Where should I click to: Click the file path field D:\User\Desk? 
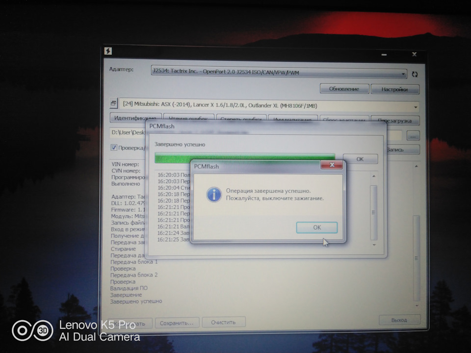tap(128, 132)
